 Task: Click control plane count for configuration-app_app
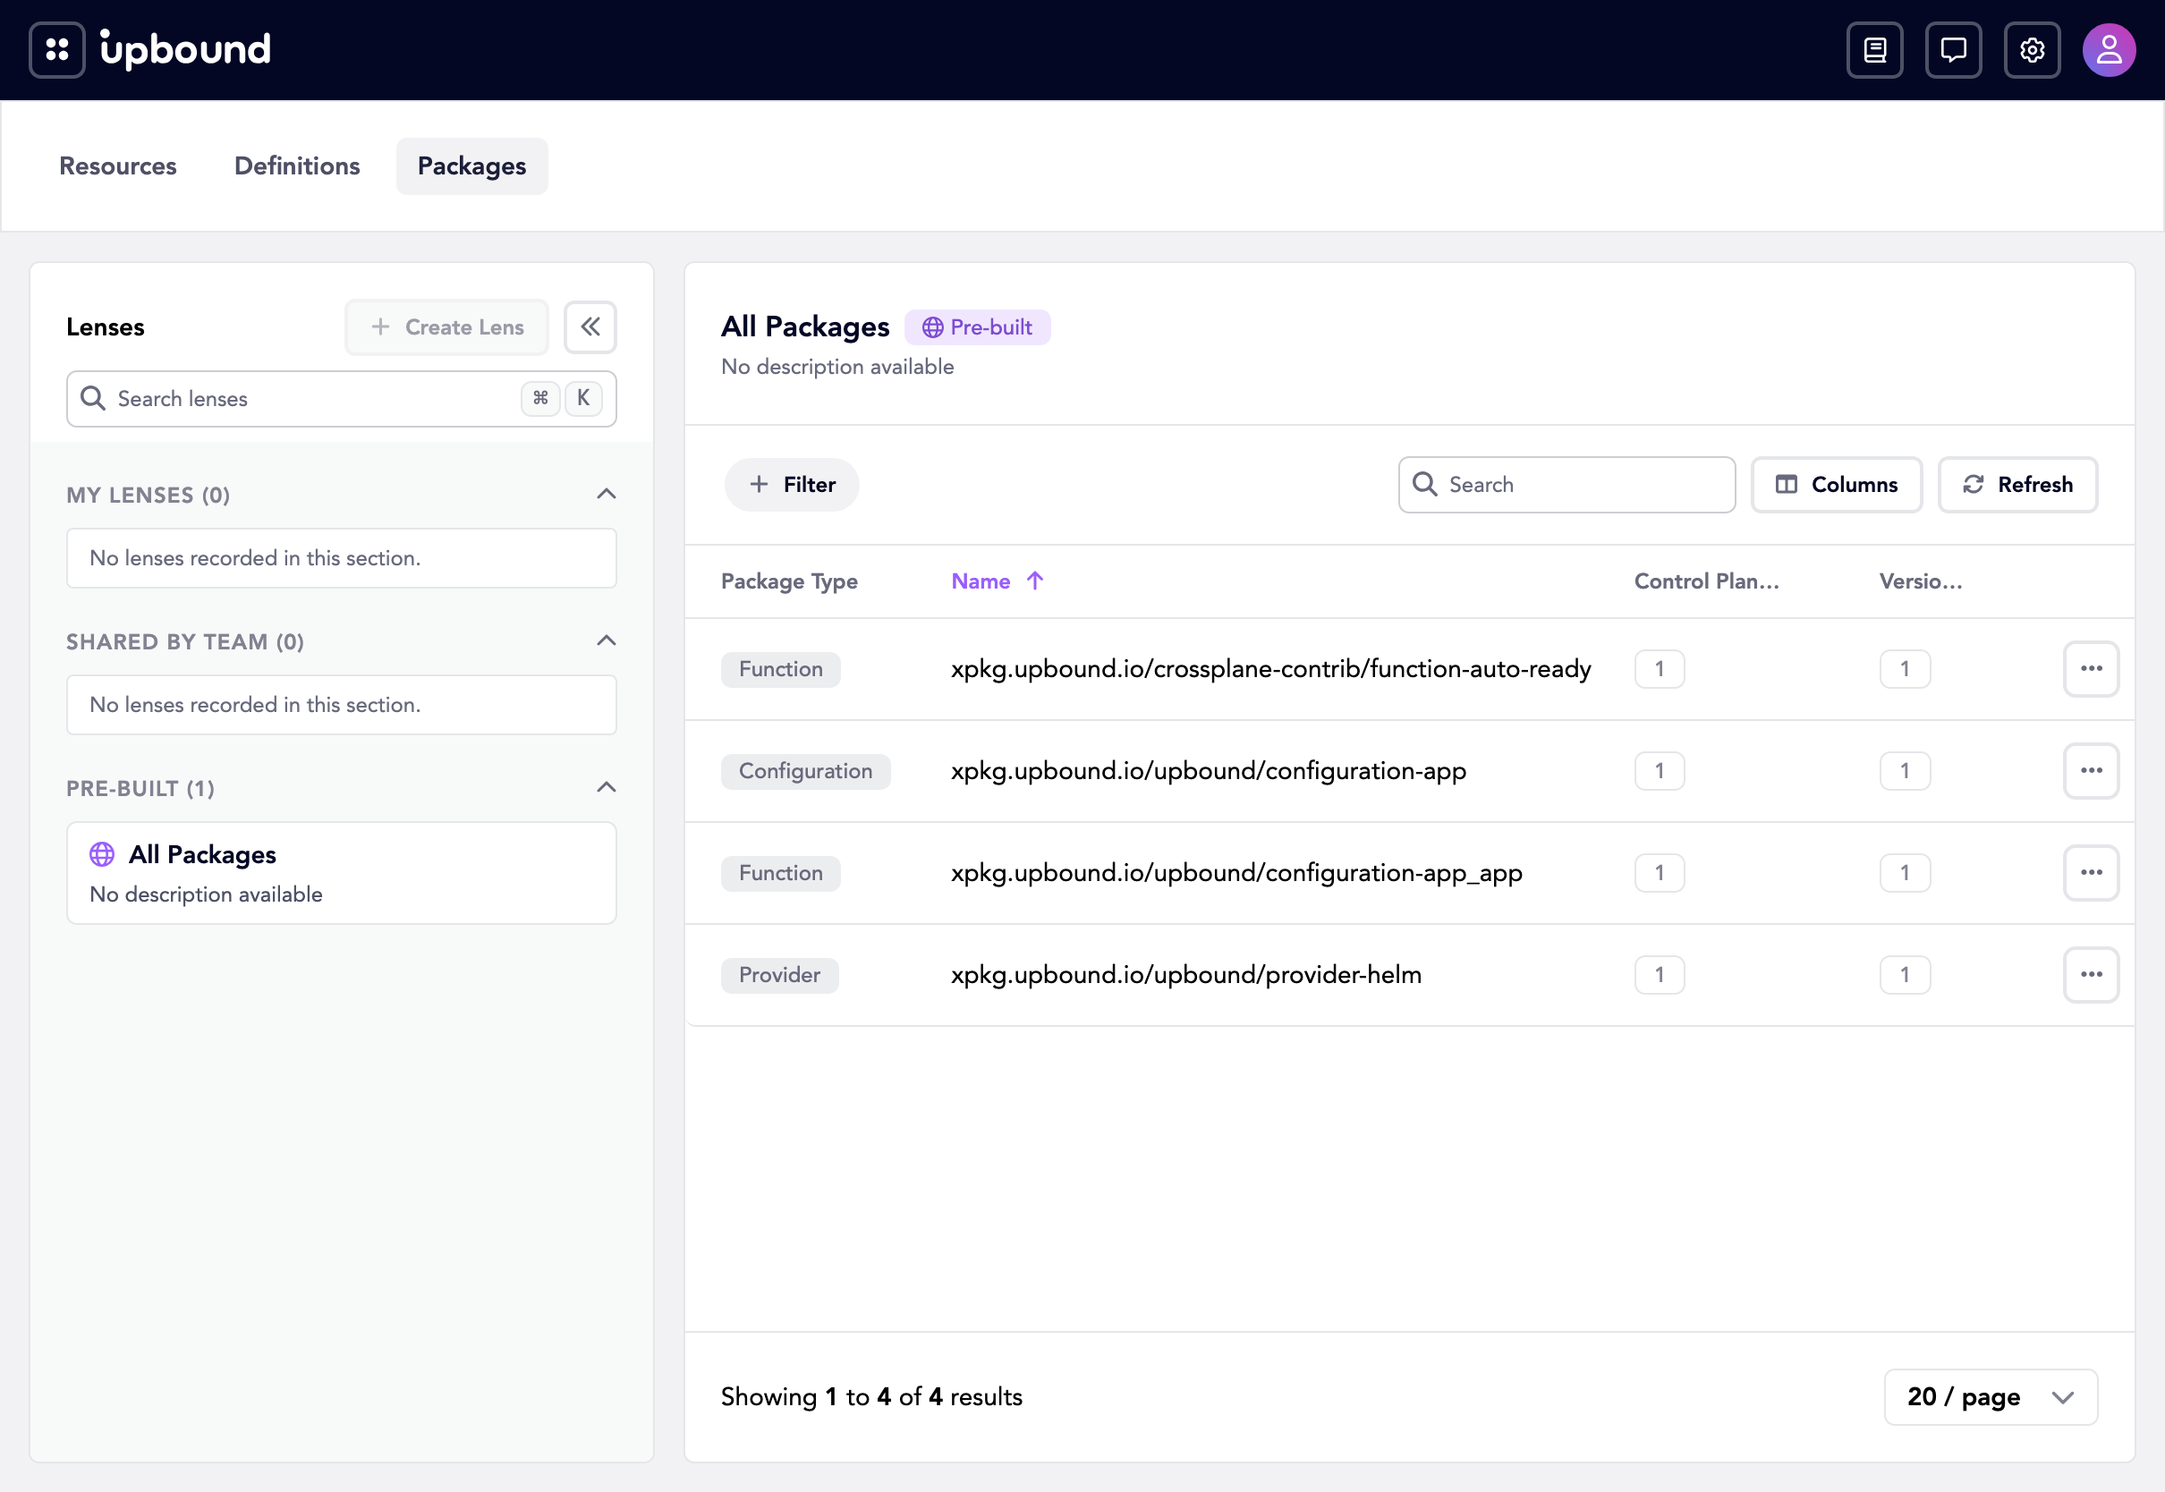(1660, 872)
